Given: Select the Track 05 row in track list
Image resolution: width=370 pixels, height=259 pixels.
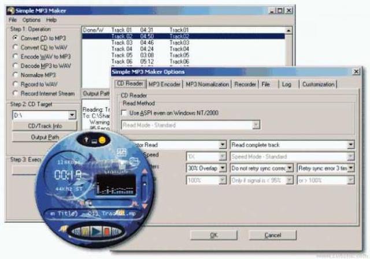Looking at the screenshot, I should click(x=183, y=55).
